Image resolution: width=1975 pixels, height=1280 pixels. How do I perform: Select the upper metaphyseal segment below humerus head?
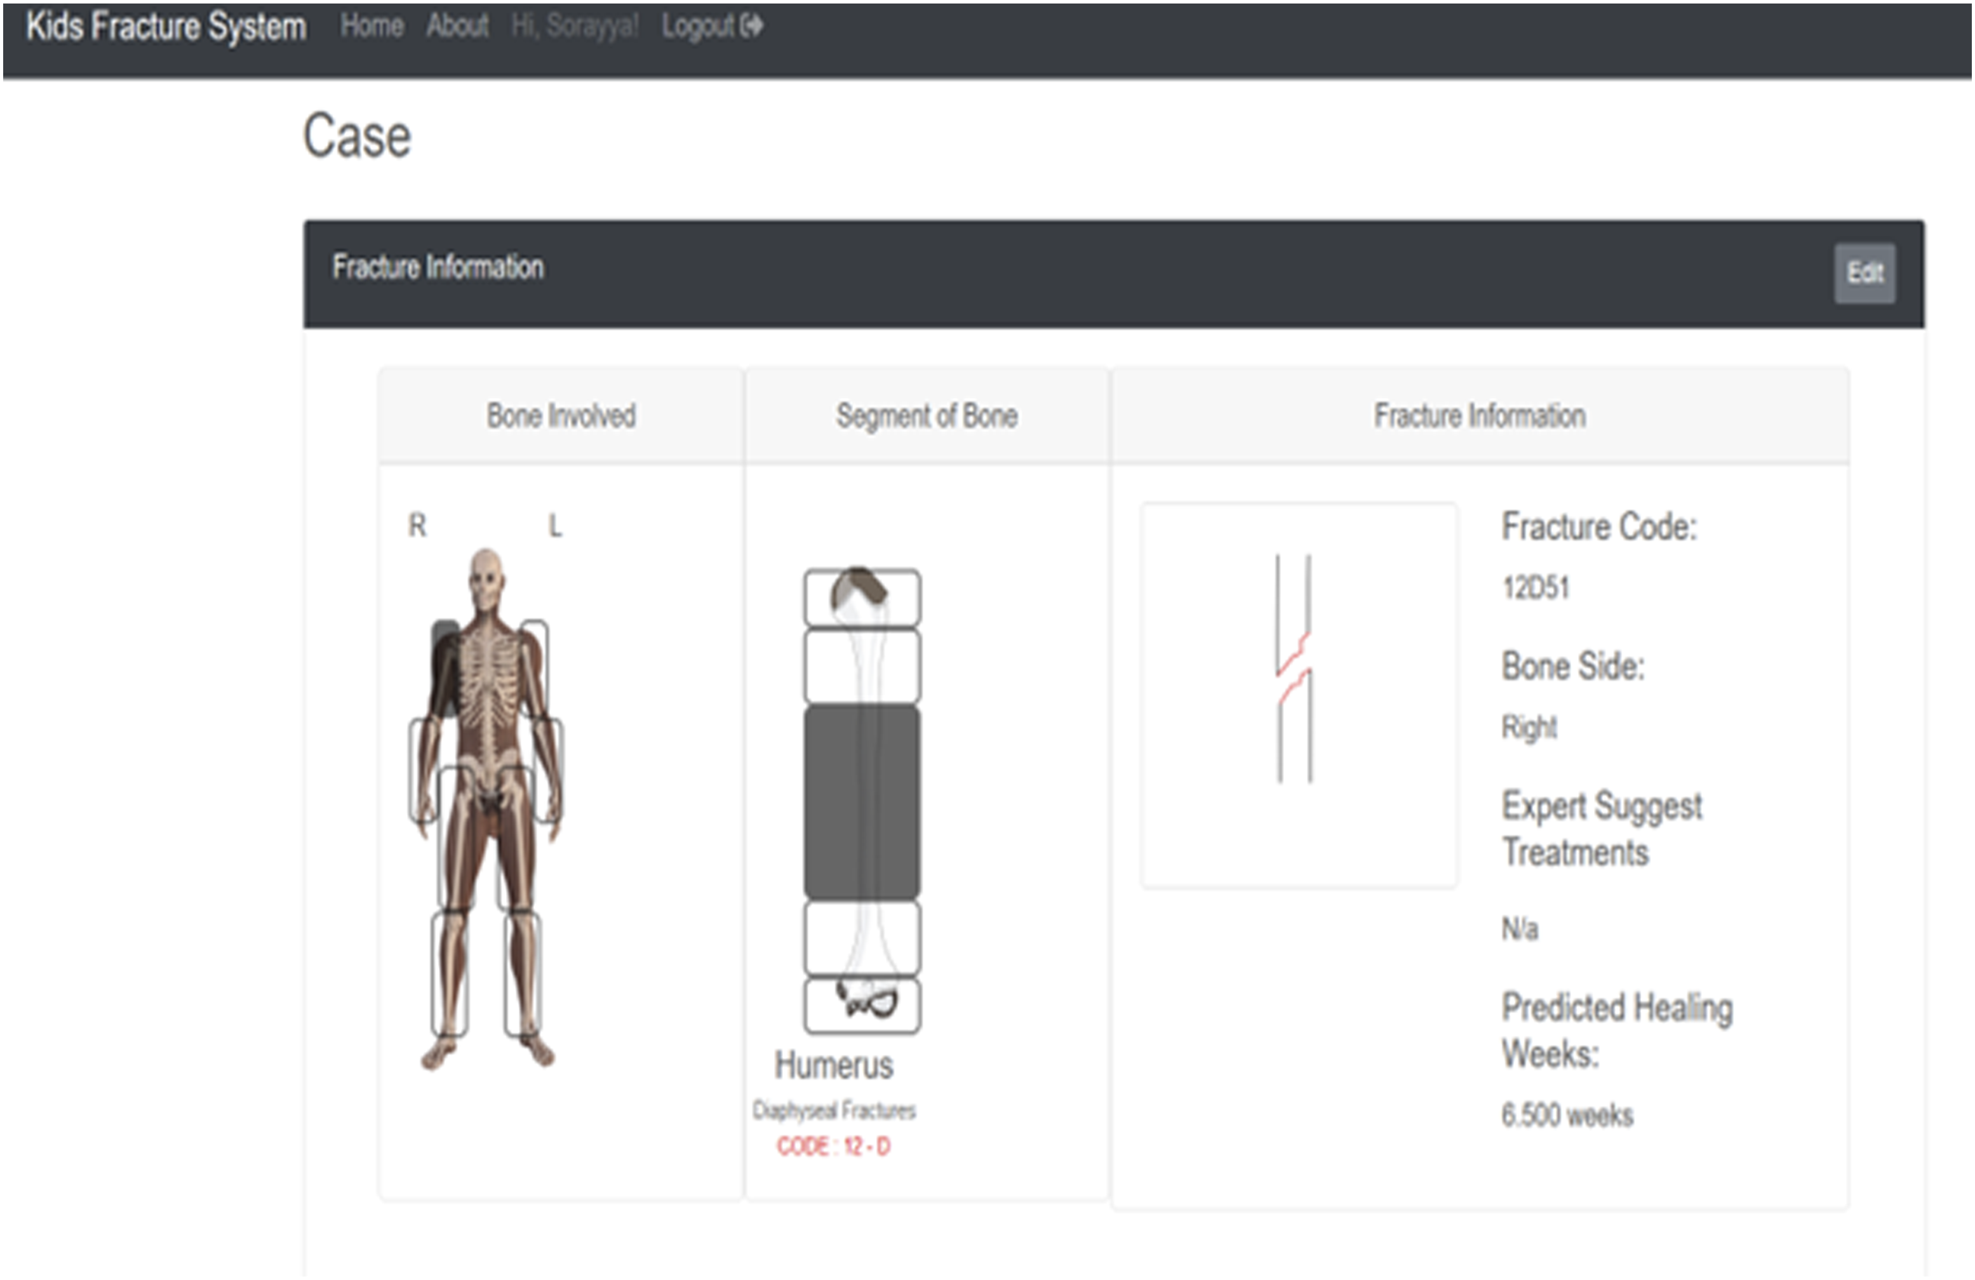[861, 666]
